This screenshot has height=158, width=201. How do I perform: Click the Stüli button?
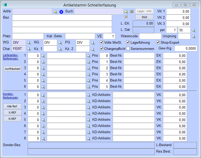(144, 17)
